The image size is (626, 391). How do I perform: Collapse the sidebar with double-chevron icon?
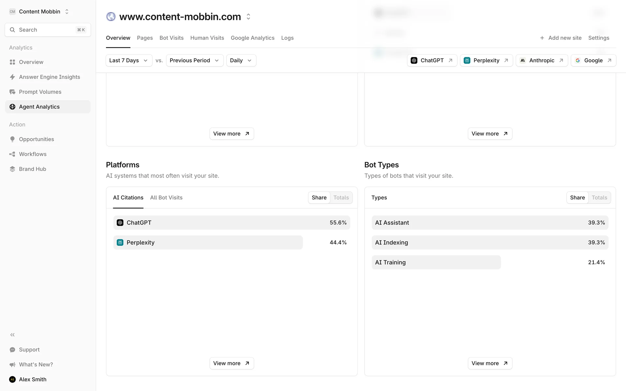coord(12,335)
